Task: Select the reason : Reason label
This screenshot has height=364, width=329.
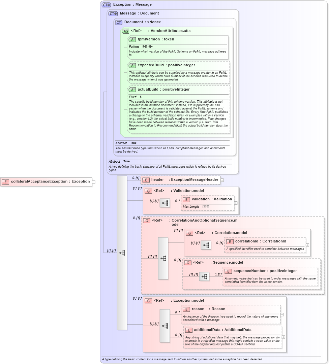Action: tap(208, 309)
